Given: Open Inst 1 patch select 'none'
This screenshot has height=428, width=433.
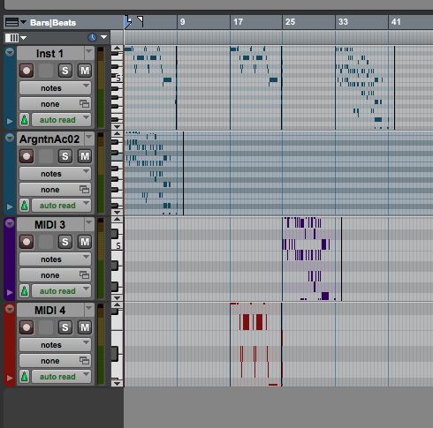Looking at the screenshot, I should 55,104.
